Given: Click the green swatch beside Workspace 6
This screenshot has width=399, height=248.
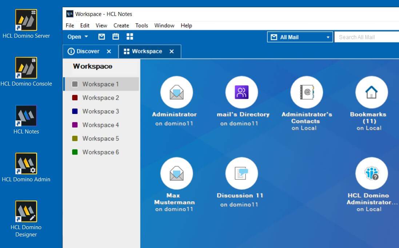Looking at the screenshot, I should pos(75,152).
